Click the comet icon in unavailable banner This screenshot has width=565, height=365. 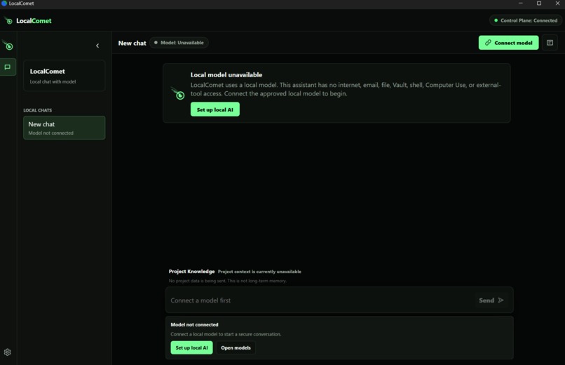[x=178, y=93]
